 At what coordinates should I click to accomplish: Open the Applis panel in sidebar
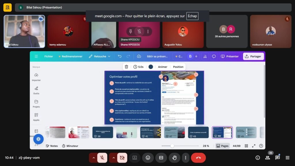[36, 117]
